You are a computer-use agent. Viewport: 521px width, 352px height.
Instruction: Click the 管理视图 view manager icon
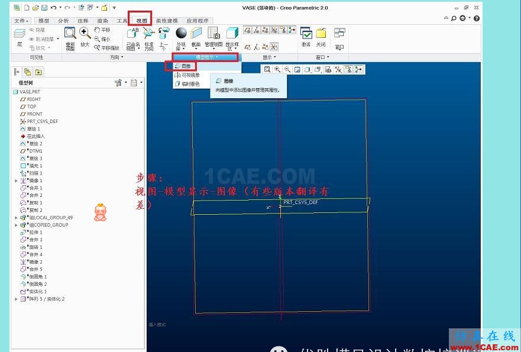pos(213,36)
